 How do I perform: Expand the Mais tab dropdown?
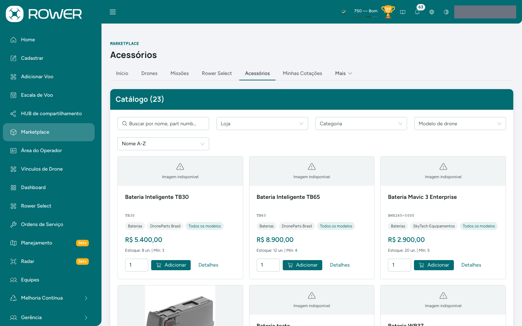(x=344, y=73)
